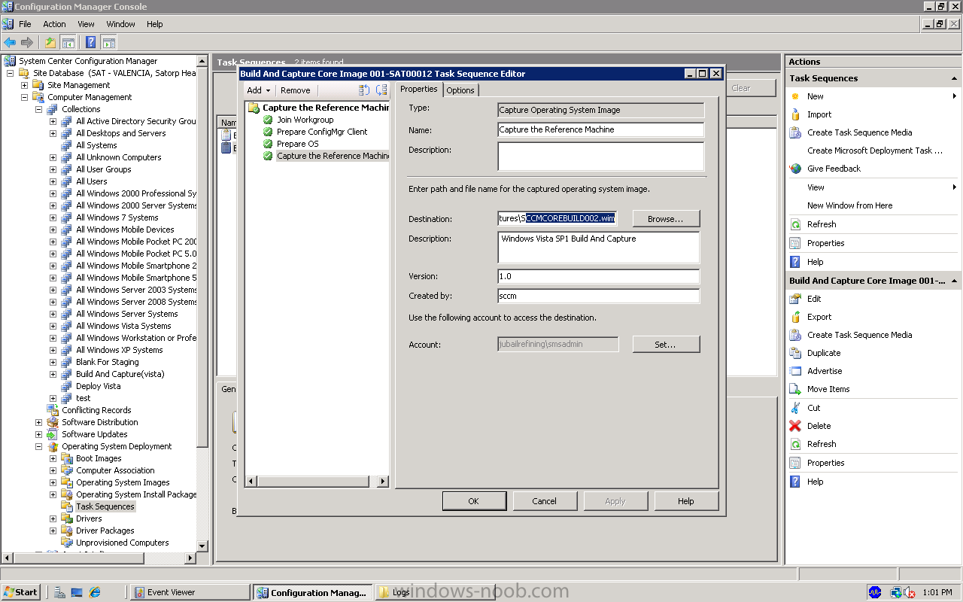Collapse the Computer Management node

coord(25,97)
